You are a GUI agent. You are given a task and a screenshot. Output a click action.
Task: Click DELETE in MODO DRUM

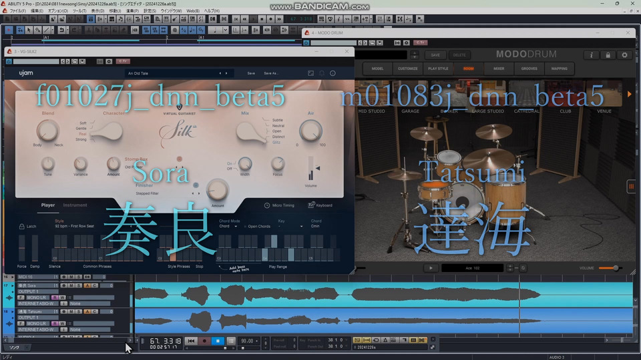click(459, 55)
